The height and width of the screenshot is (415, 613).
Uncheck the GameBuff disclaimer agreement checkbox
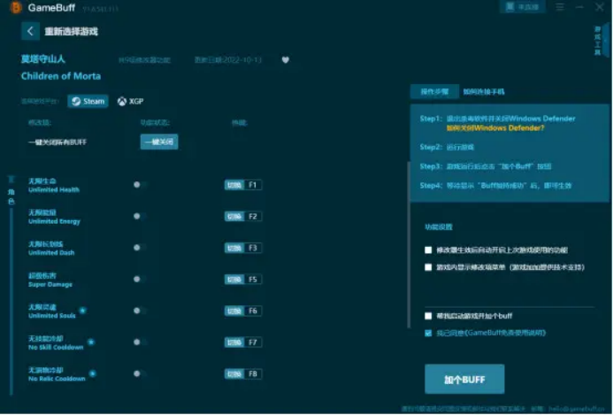[x=428, y=333]
